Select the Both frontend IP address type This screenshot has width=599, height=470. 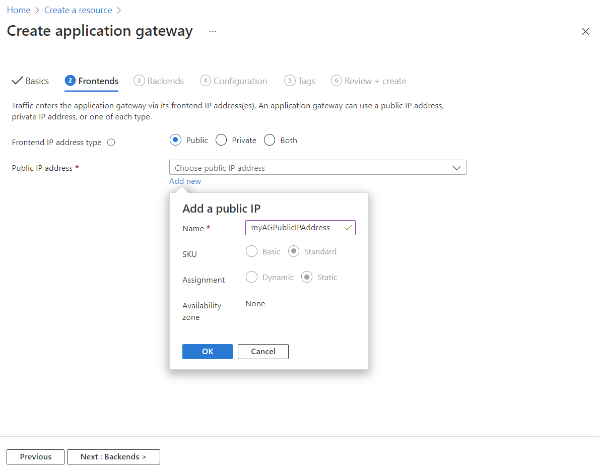pos(269,140)
